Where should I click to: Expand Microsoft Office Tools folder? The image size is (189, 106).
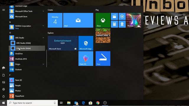click(43, 11)
